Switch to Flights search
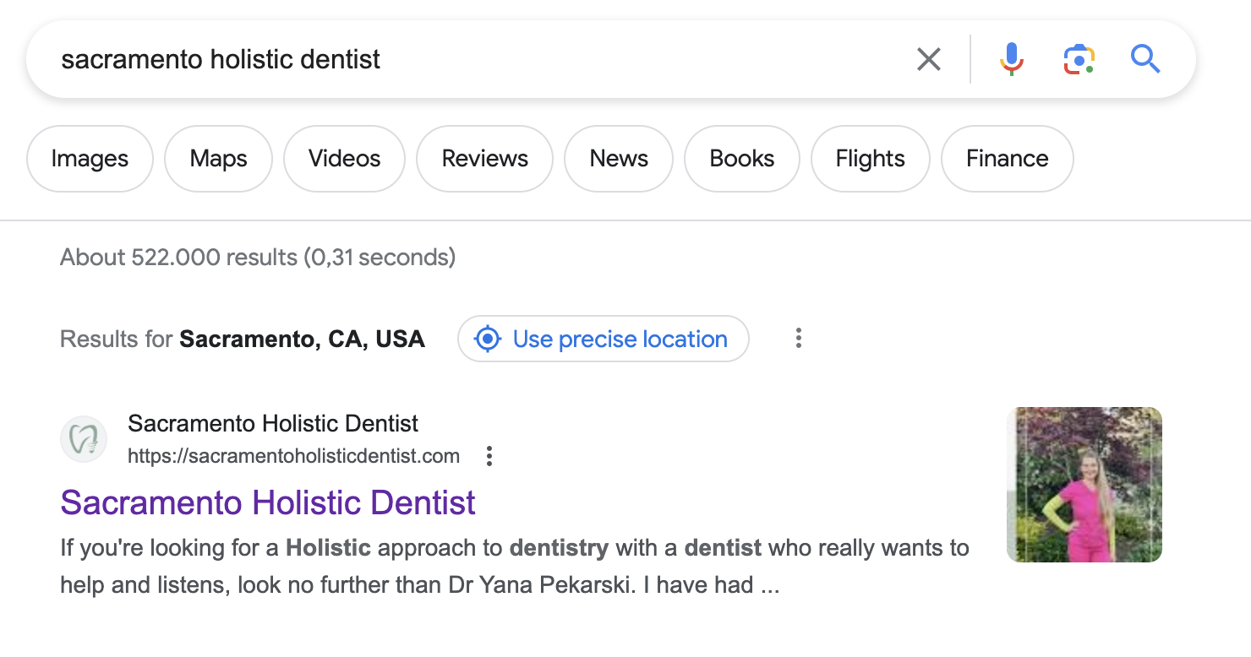Viewport: 1251px width, 657px height. [x=870, y=159]
